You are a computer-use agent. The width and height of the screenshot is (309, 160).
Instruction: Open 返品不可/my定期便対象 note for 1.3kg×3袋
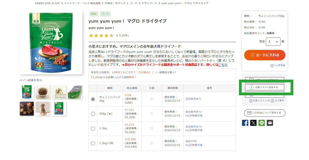[x=194, y=143]
